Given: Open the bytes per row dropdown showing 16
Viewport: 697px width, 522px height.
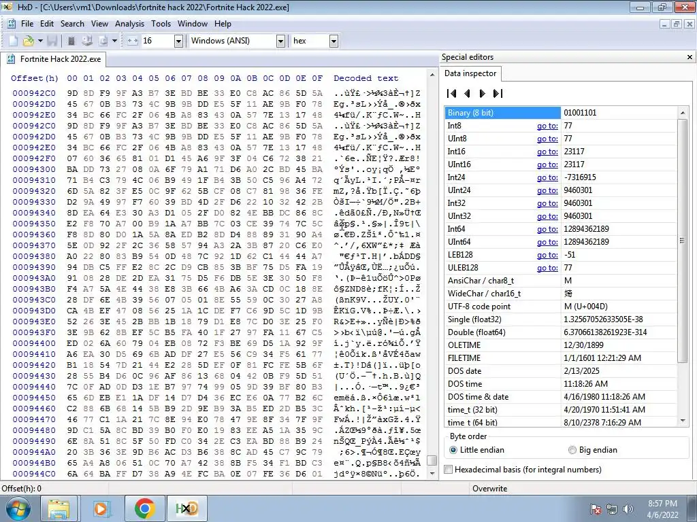Looking at the screenshot, I should (x=178, y=41).
